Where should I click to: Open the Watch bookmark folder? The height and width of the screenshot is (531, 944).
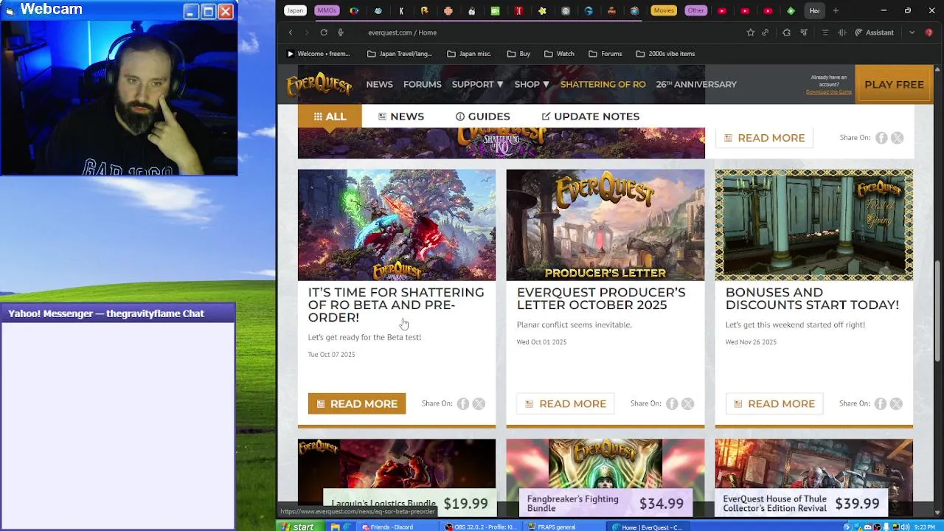[559, 54]
